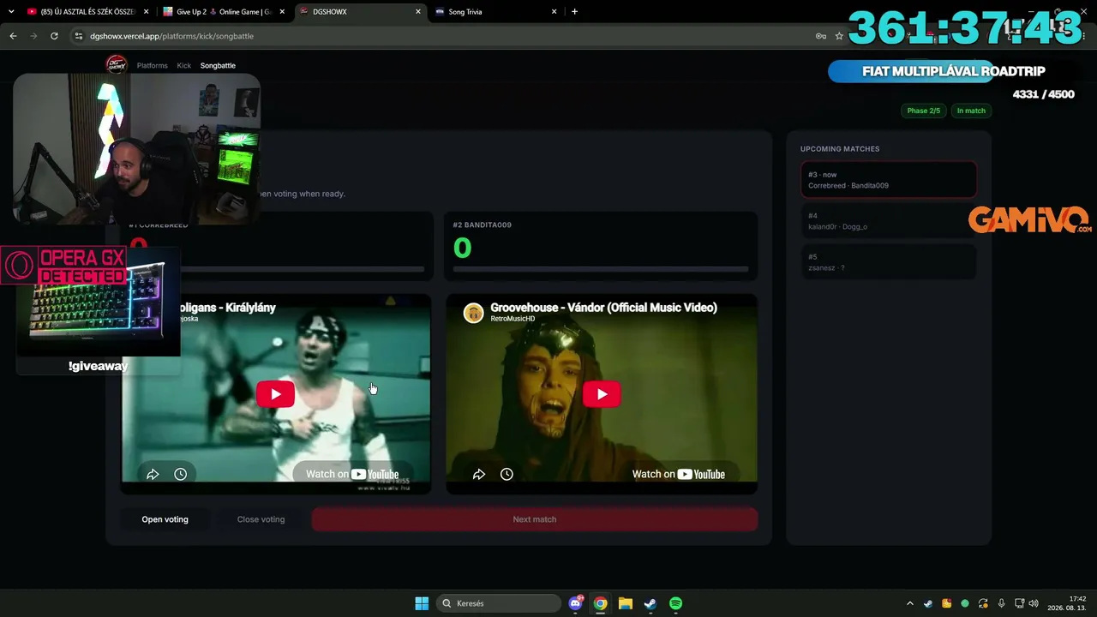Screen dimensions: 1097x617
Task: Click the Keresés taskbar search box
Action: [499, 603]
